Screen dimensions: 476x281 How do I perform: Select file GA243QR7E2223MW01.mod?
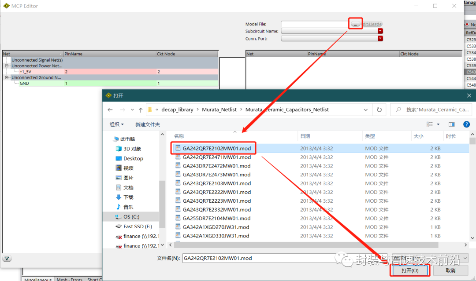pos(217,201)
